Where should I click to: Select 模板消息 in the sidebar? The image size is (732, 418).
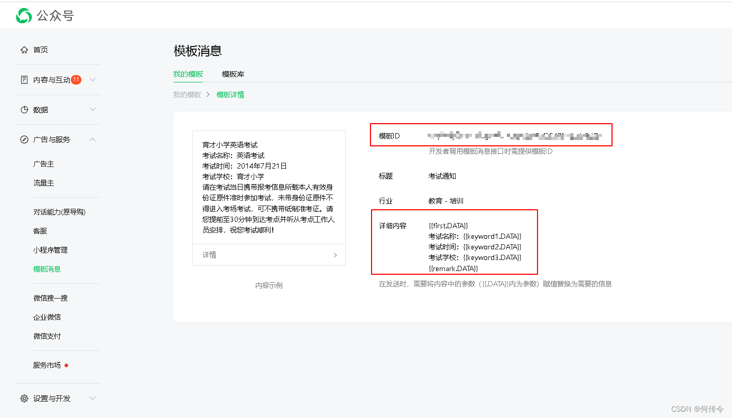pos(47,269)
